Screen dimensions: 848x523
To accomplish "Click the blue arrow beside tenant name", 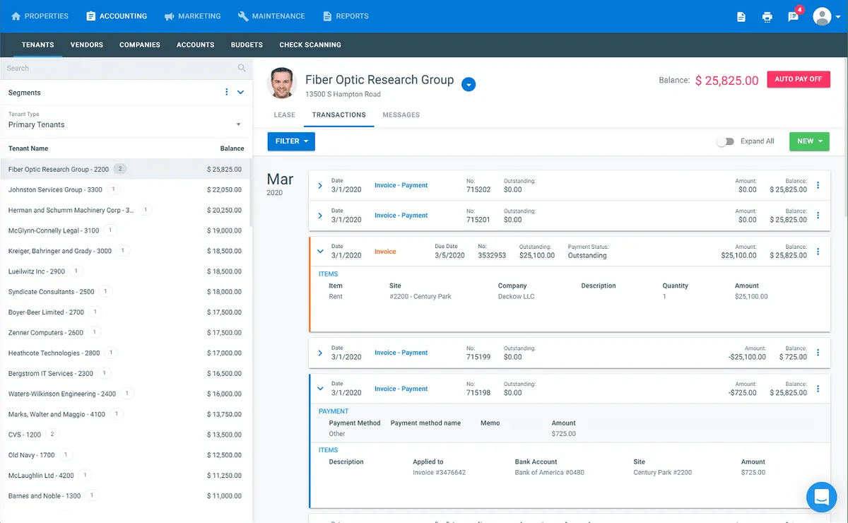I will pyautogui.click(x=469, y=85).
